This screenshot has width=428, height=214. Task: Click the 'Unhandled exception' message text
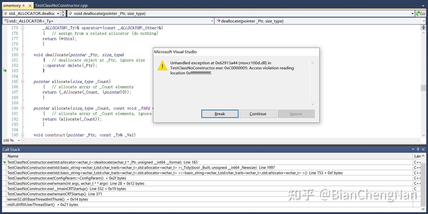coord(232,68)
